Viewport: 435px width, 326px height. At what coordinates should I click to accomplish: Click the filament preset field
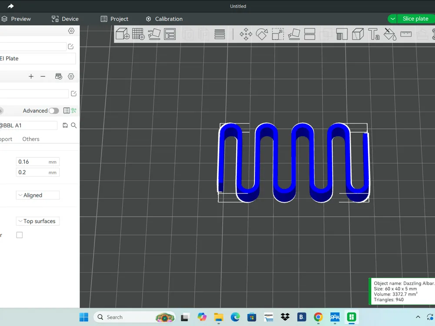(x=34, y=93)
